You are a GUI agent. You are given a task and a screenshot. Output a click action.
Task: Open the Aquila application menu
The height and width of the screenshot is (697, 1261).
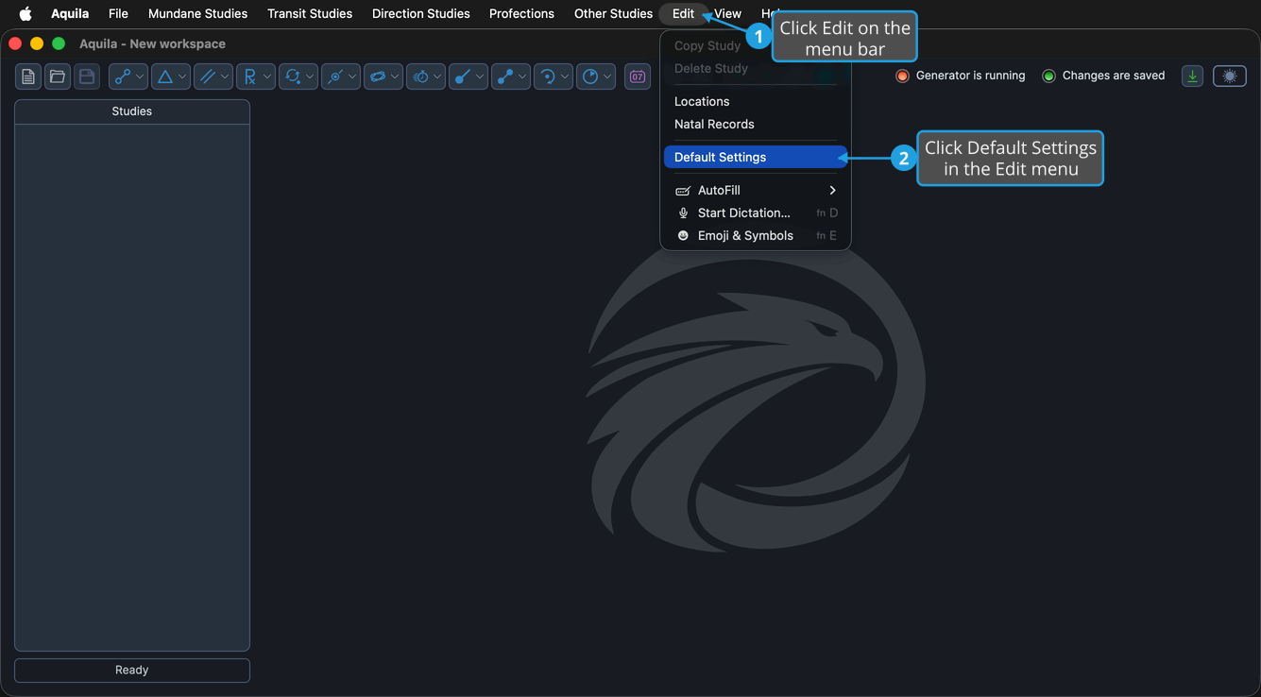(x=70, y=13)
